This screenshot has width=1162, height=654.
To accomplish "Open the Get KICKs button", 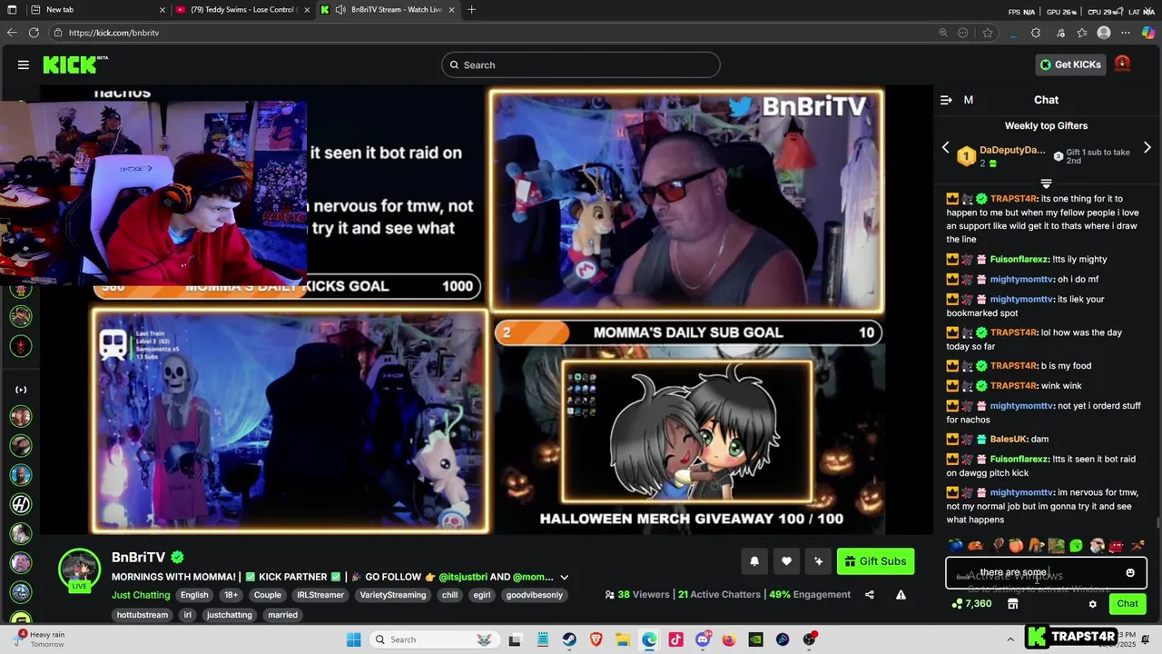I will [x=1070, y=64].
